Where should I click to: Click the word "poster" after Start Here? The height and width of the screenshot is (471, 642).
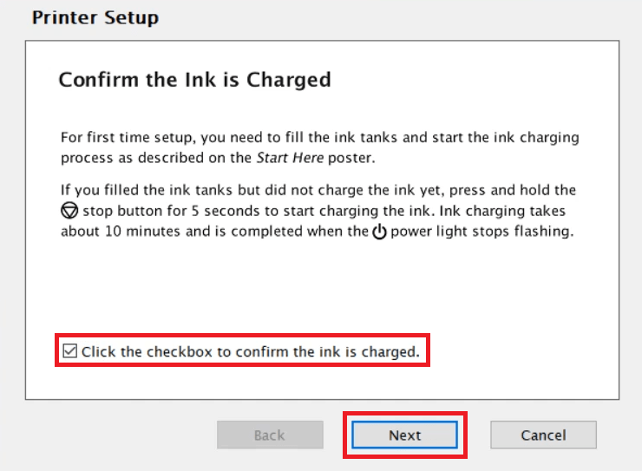click(x=351, y=158)
